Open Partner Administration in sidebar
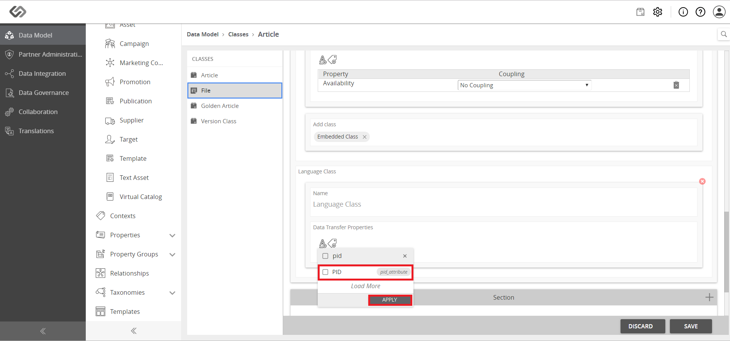730x341 pixels. coord(43,54)
